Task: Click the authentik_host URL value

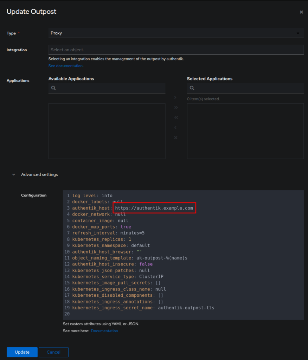Action: (154, 208)
